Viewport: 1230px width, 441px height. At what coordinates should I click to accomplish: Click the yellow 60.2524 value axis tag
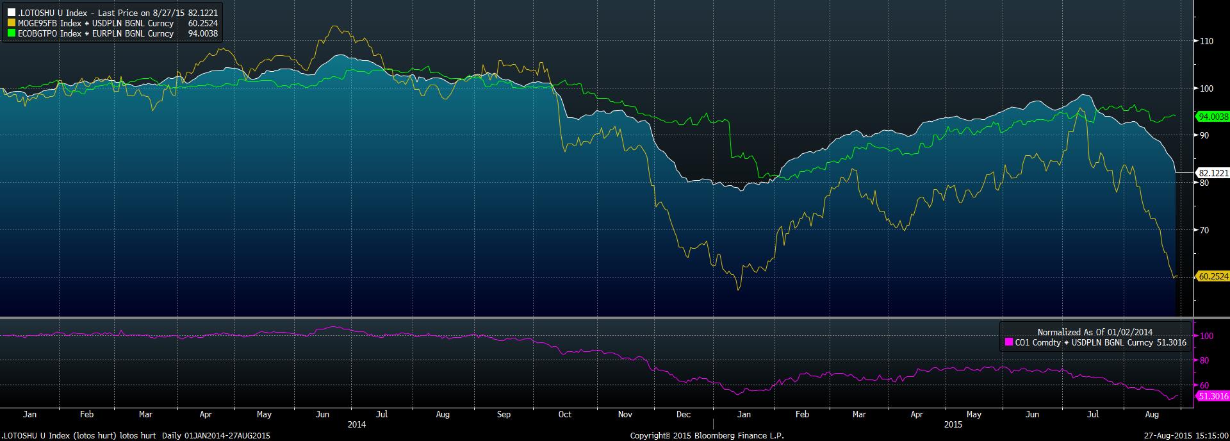click(1213, 276)
